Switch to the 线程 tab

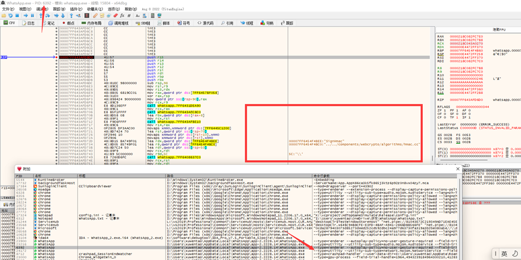(x=246, y=23)
